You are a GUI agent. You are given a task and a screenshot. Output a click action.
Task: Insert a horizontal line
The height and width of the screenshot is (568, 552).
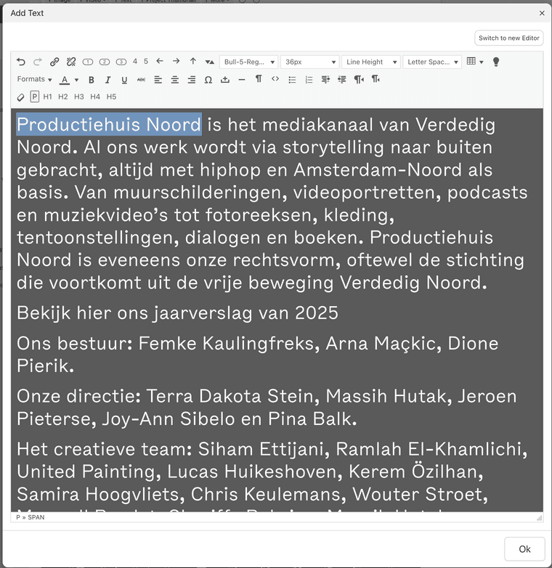[242, 80]
